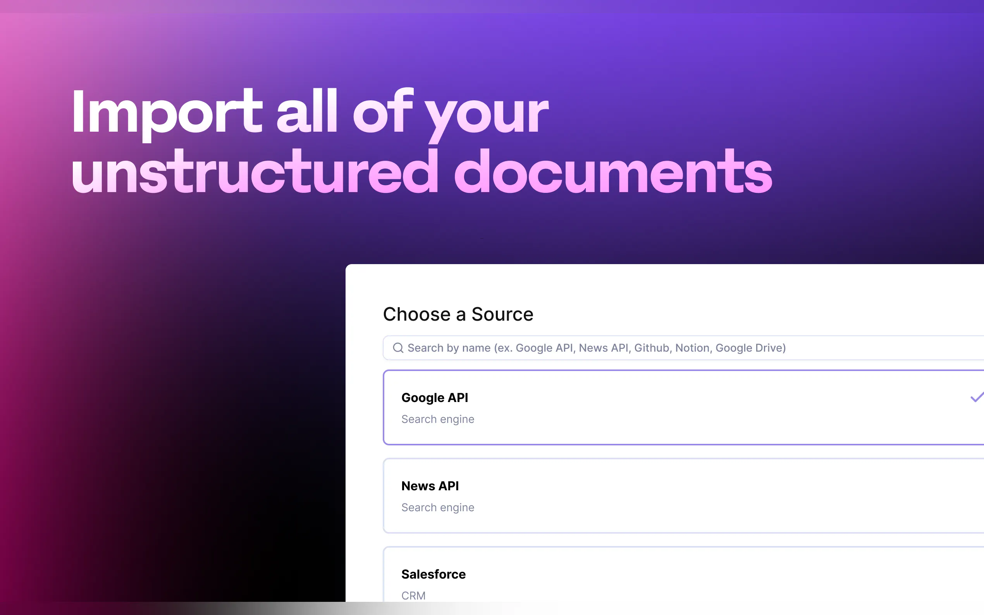
Task: Click the bold Salesforce title
Action: point(433,574)
